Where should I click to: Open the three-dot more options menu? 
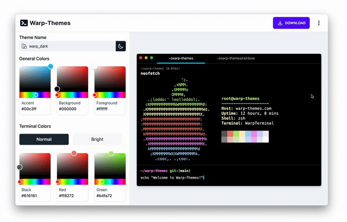[x=319, y=23]
